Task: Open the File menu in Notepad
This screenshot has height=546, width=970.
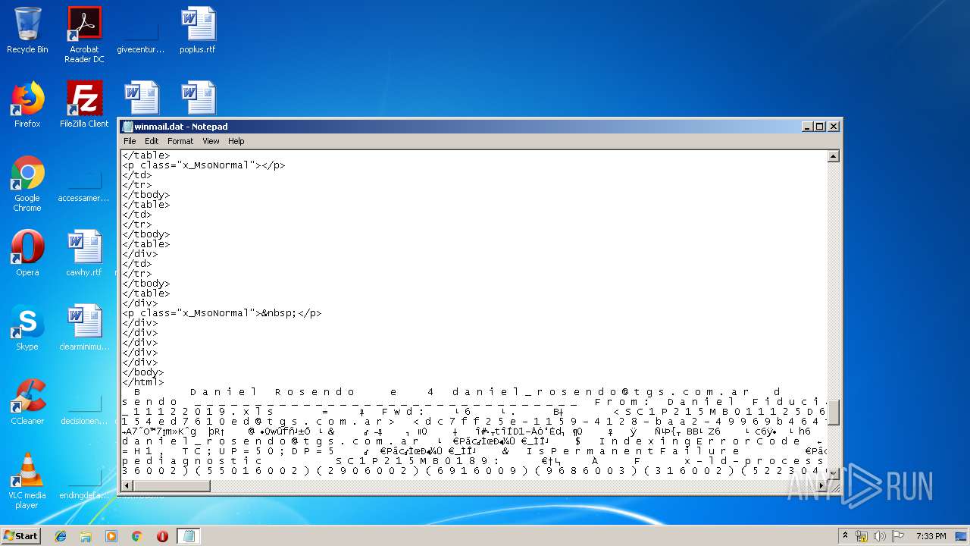Action: pos(130,141)
